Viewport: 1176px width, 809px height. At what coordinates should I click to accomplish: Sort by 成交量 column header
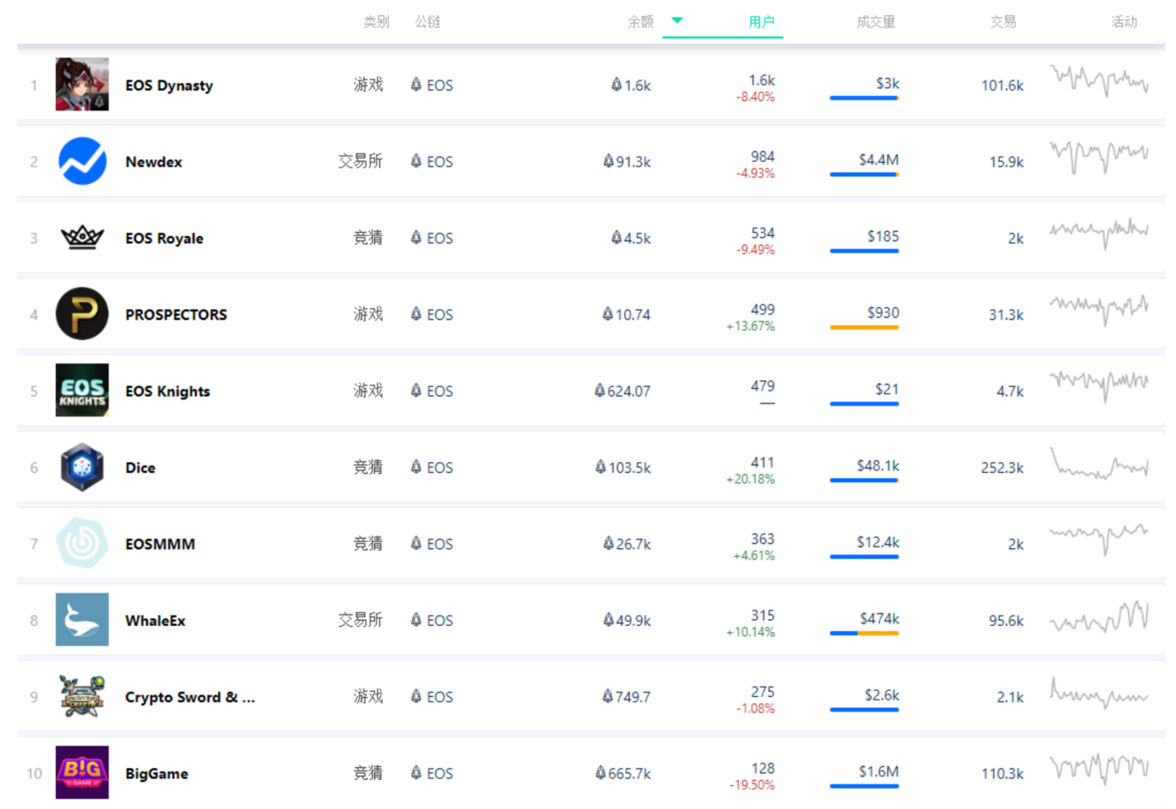click(x=876, y=22)
